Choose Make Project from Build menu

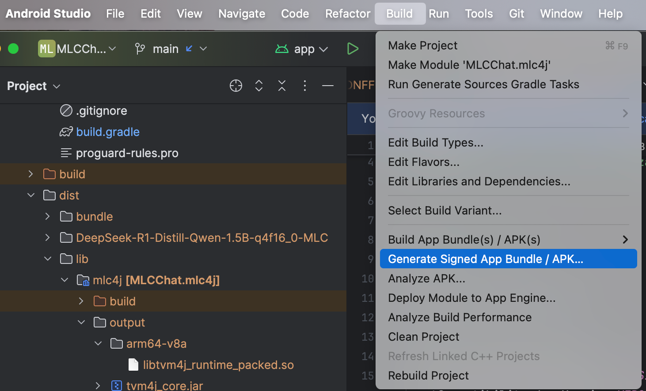pyautogui.click(x=508, y=45)
